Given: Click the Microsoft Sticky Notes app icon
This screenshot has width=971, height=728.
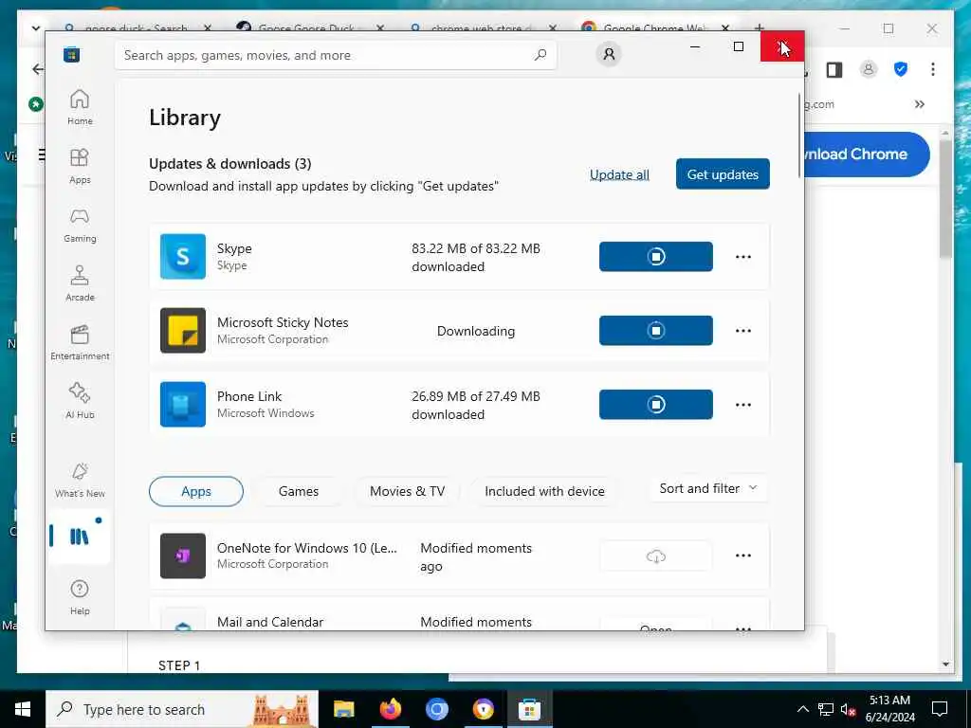Looking at the screenshot, I should (x=183, y=331).
